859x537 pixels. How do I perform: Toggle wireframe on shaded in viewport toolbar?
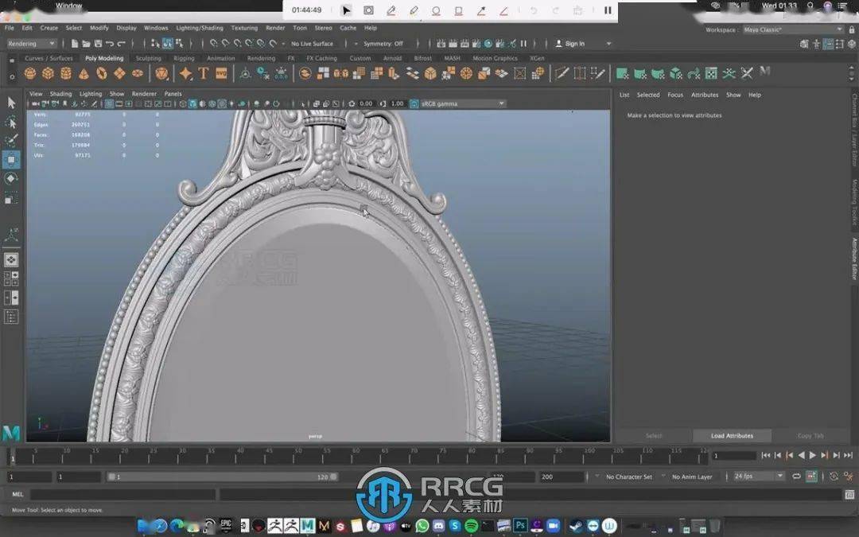pos(201,103)
